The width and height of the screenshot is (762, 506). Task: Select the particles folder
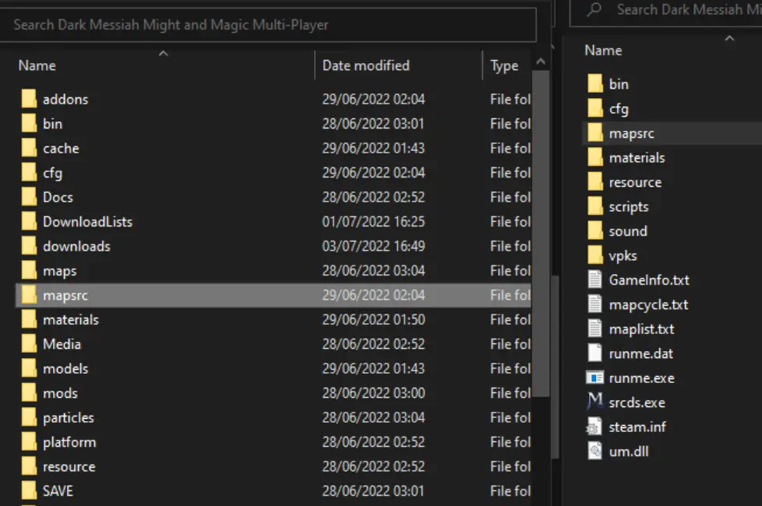point(69,418)
